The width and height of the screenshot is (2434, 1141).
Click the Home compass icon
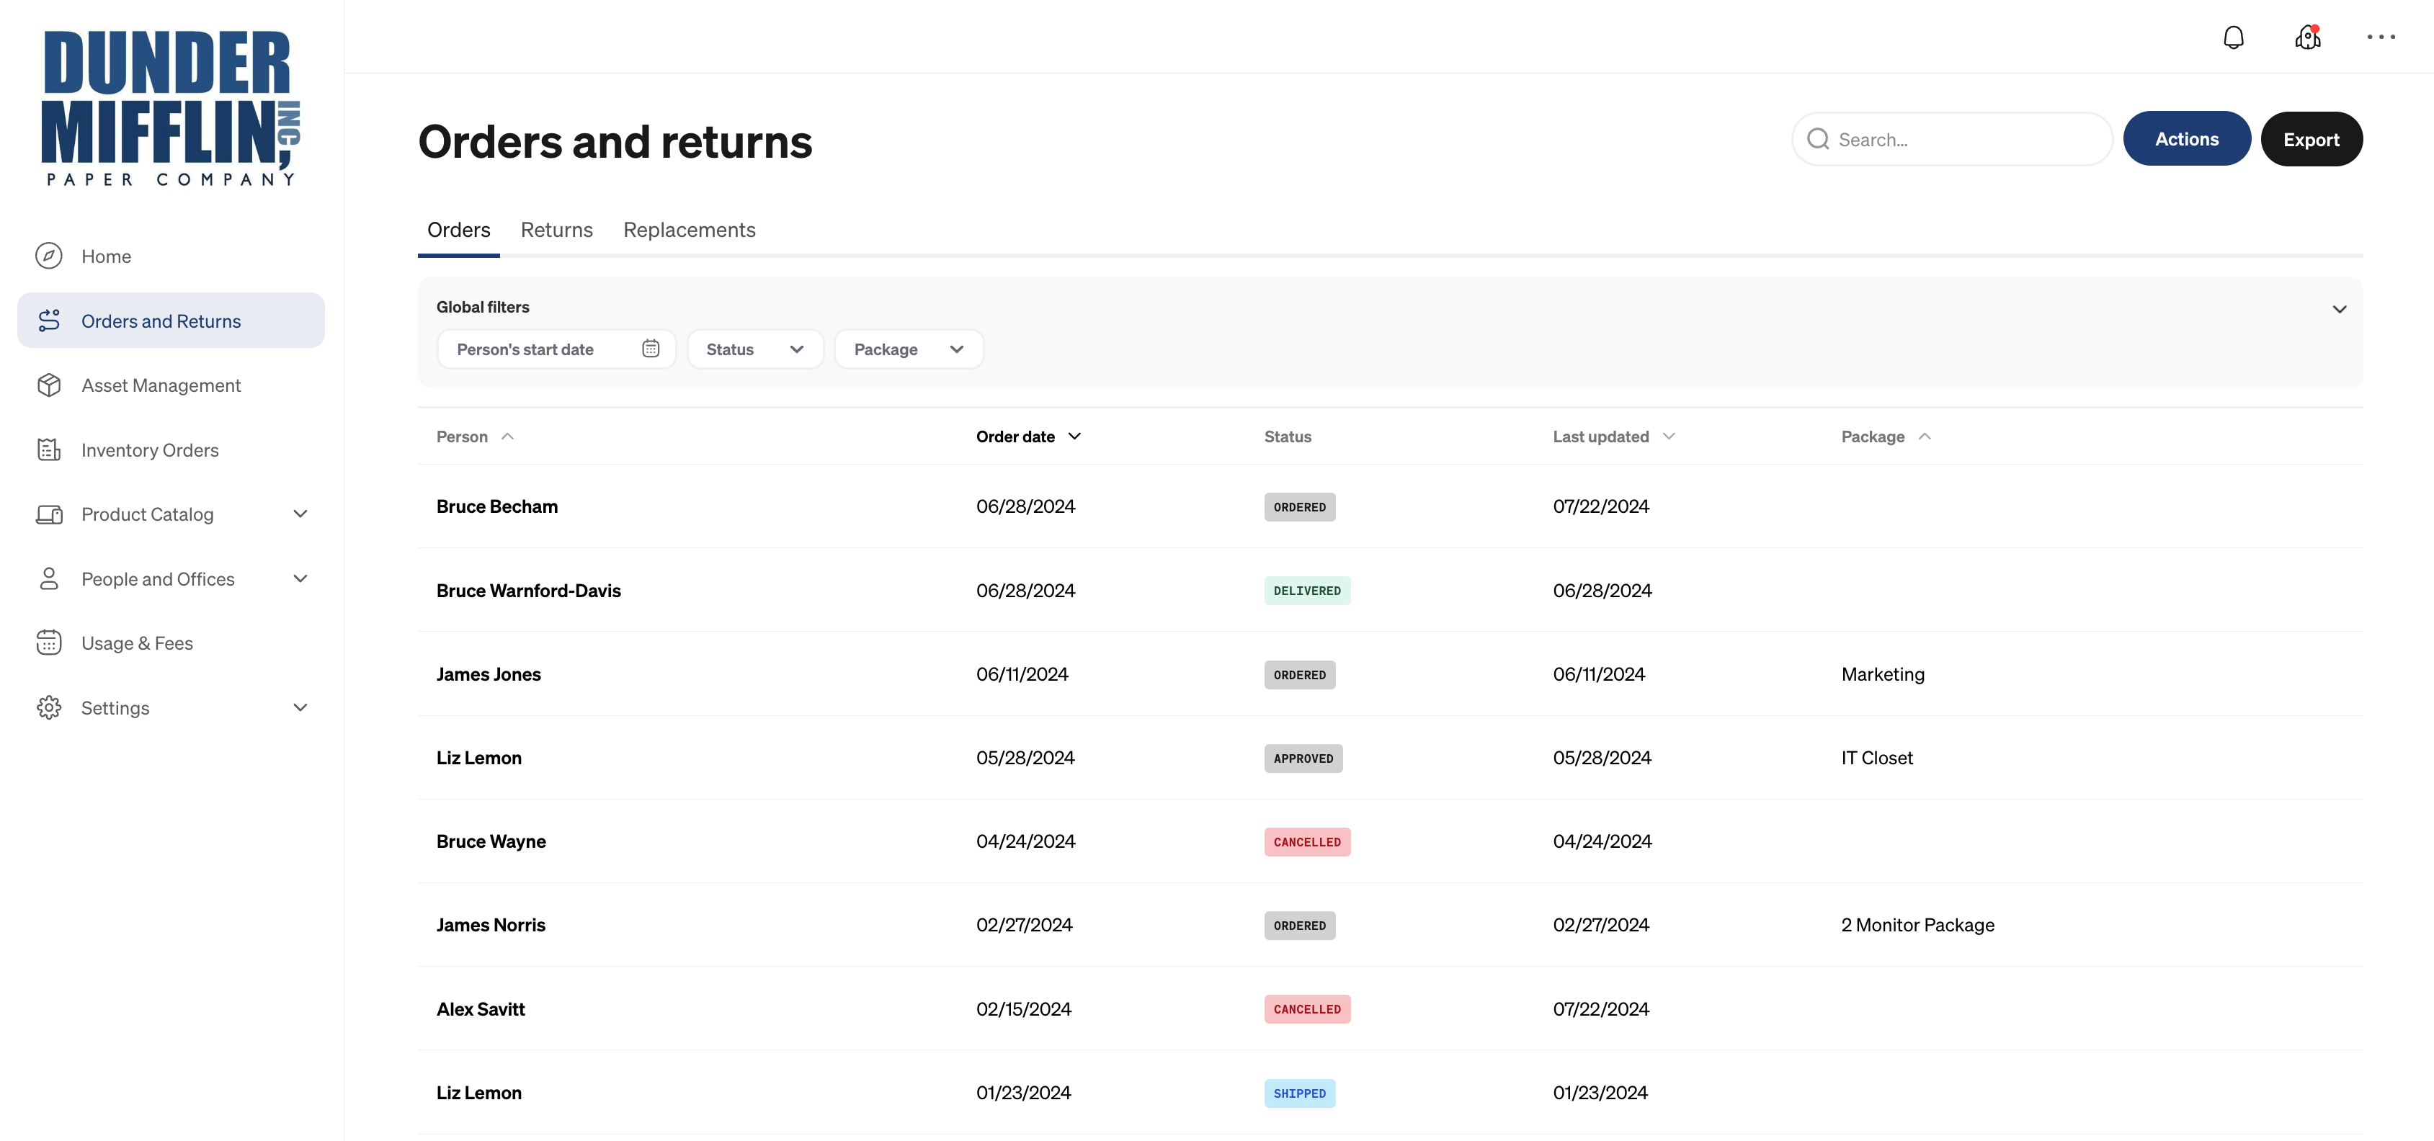(x=49, y=256)
